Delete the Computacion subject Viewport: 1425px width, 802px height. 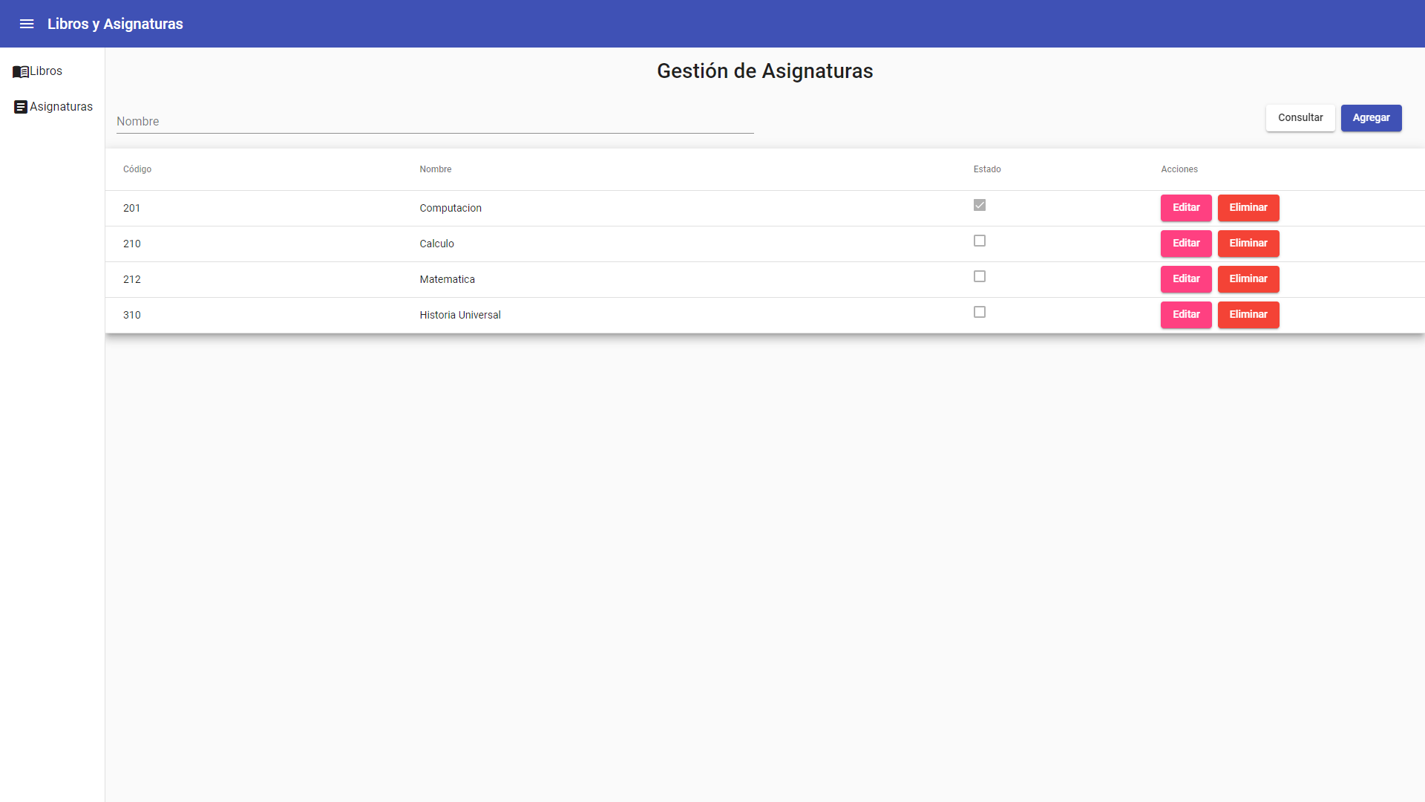click(x=1248, y=208)
